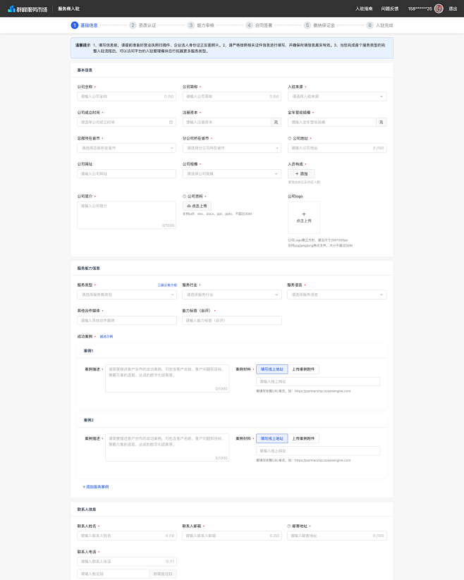Screen dimensions: 464x580
Task: Open the 服务类型 dropdown
Action: tap(127, 295)
